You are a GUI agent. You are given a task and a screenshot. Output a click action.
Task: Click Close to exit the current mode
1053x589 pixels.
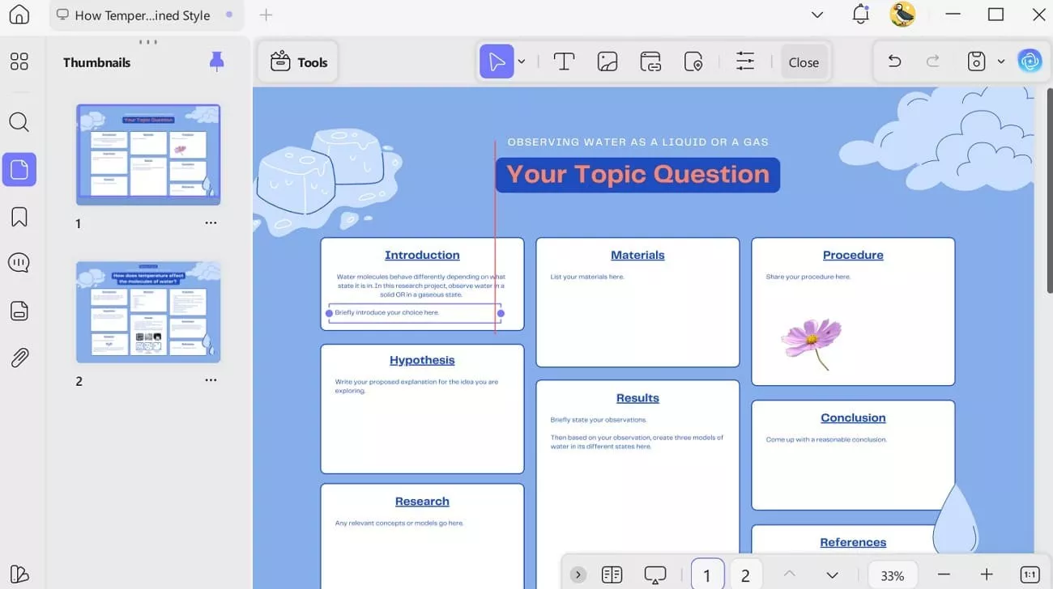(x=804, y=61)
